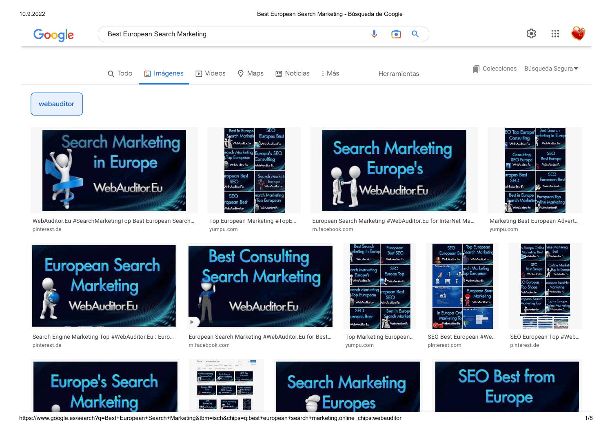Open Google Lens camera search
612x433 pixels.
pyautogui.click(x=395, y=34)
